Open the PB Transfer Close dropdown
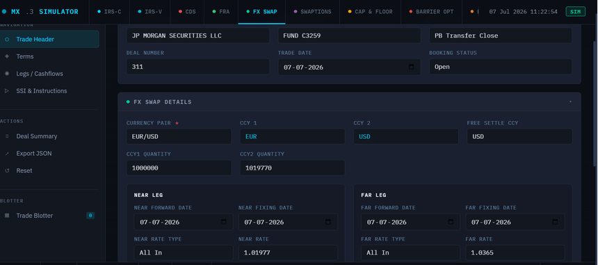The height and width of the screenshot is (265, 598). click(x=501, y=35)
